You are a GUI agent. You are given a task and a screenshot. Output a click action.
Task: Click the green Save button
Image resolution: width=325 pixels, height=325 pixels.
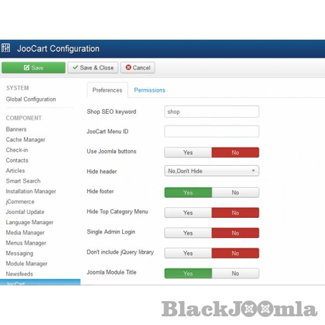coord(33,68)
